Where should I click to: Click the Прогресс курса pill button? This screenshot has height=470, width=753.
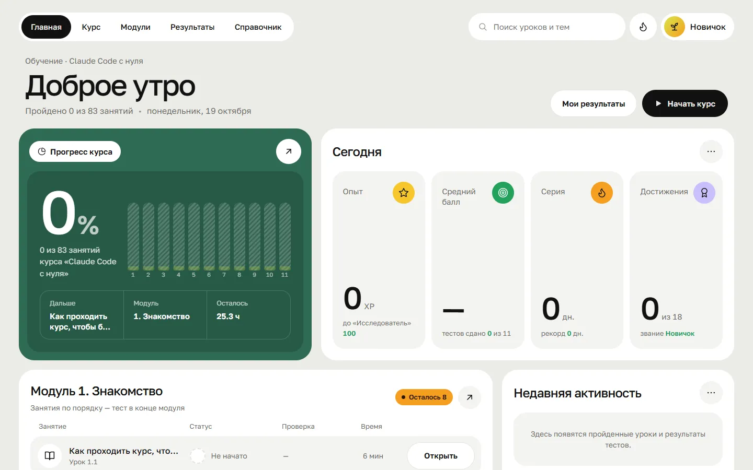click(x=75, y=151)
